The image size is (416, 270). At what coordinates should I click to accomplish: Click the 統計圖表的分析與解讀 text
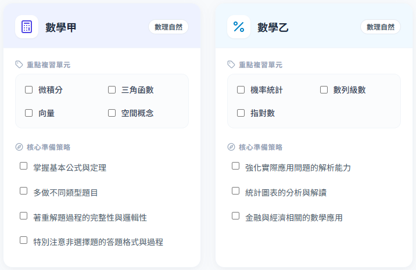click(x=286, y=193)
